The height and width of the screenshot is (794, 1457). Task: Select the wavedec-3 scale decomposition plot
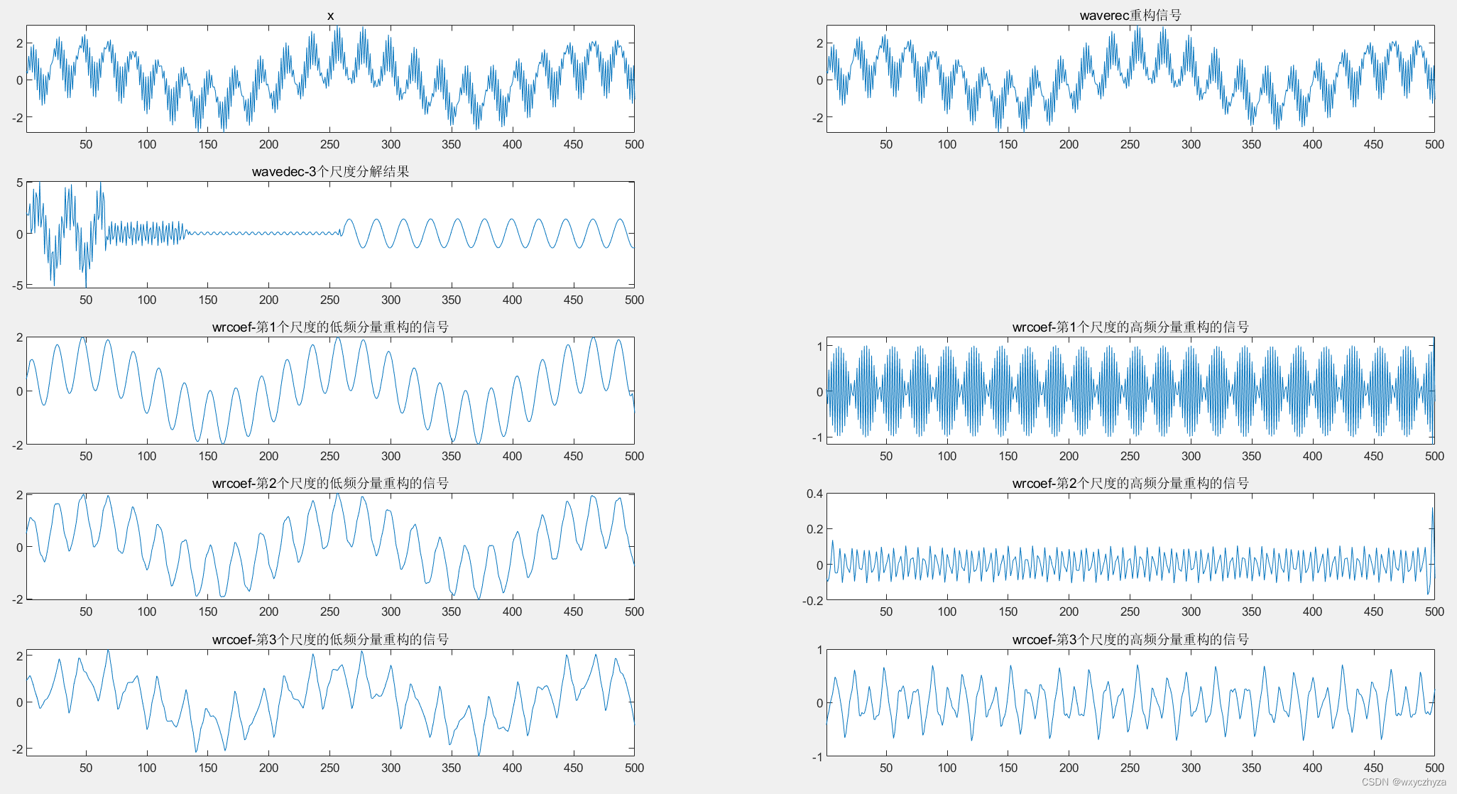pos(330,234)
